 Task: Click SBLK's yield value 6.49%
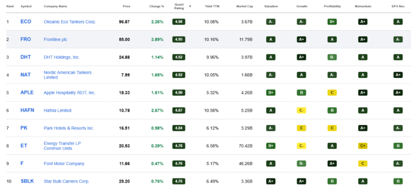click(213, 181)
